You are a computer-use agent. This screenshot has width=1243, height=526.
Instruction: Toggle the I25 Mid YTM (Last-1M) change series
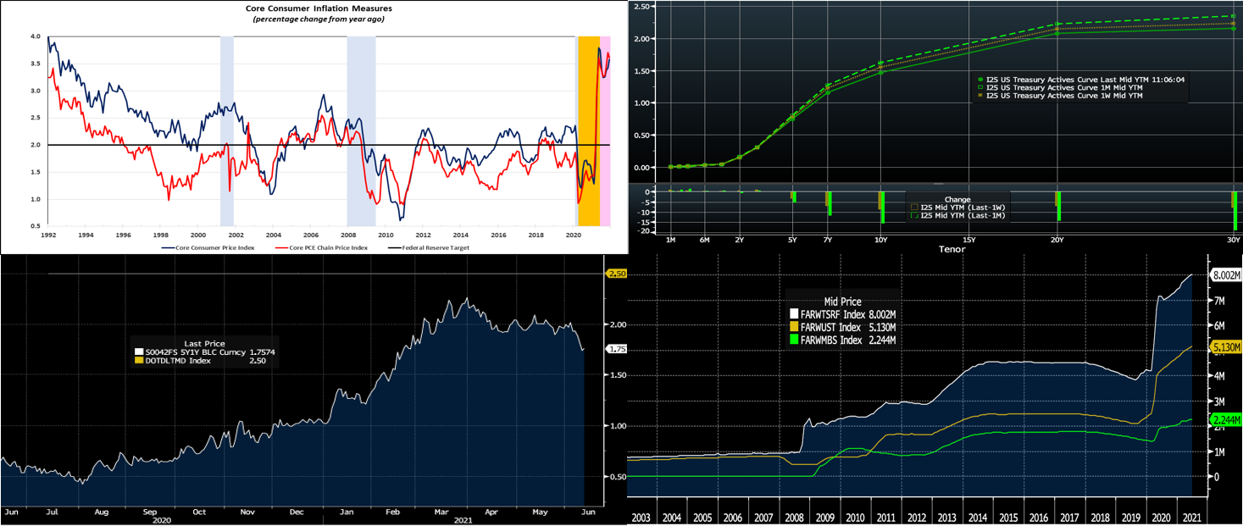(959, 216)
